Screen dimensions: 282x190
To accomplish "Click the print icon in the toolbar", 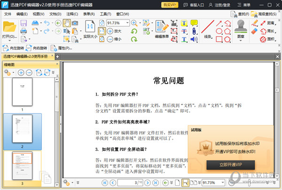I will [23, 31].
